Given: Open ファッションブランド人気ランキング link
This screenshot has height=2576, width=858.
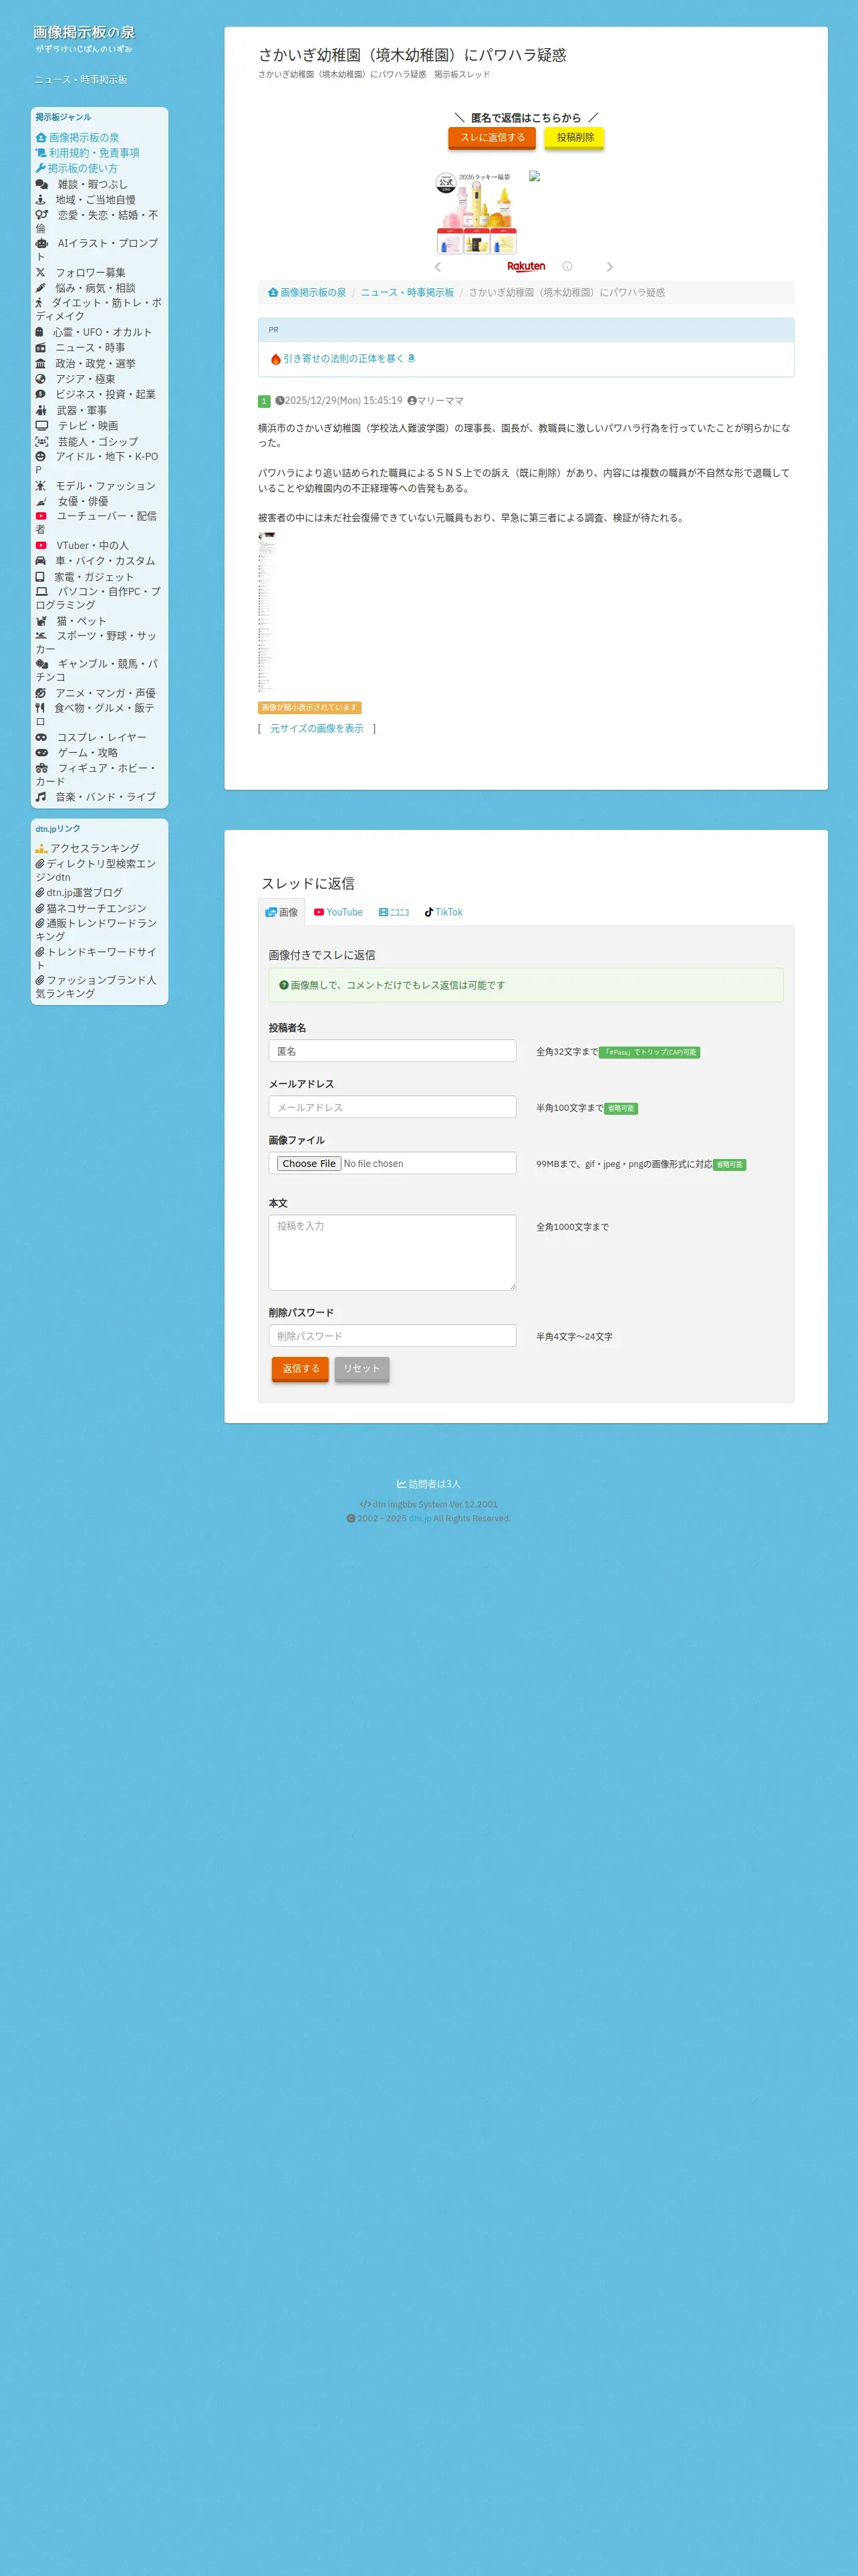Looking at the screenshot, I should coord(96,987).
